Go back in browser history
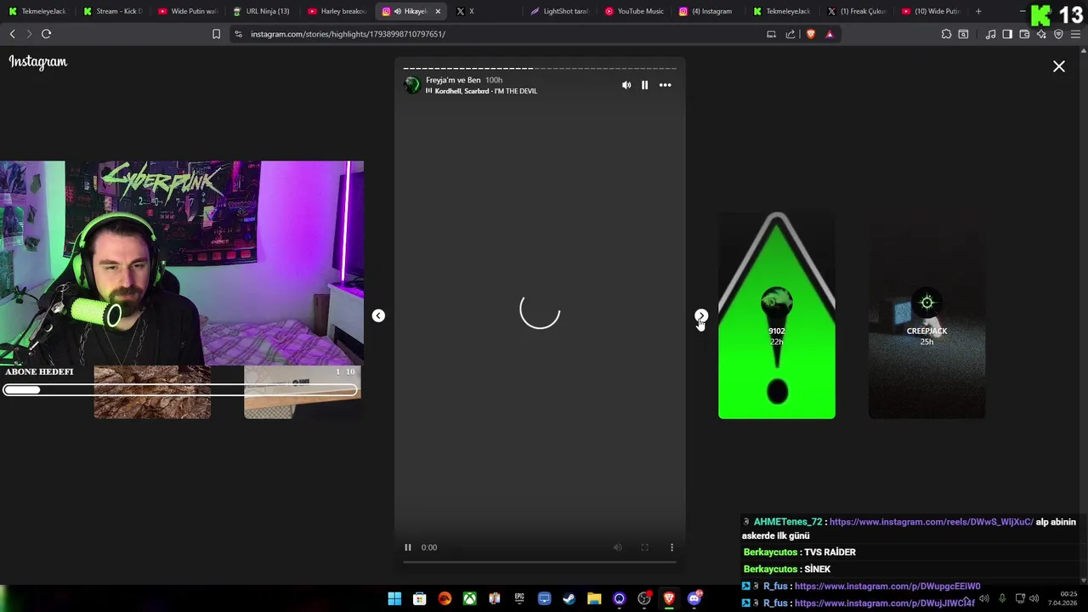The width and height of the screenshot is (1088, 612). [x=12, y=34]
